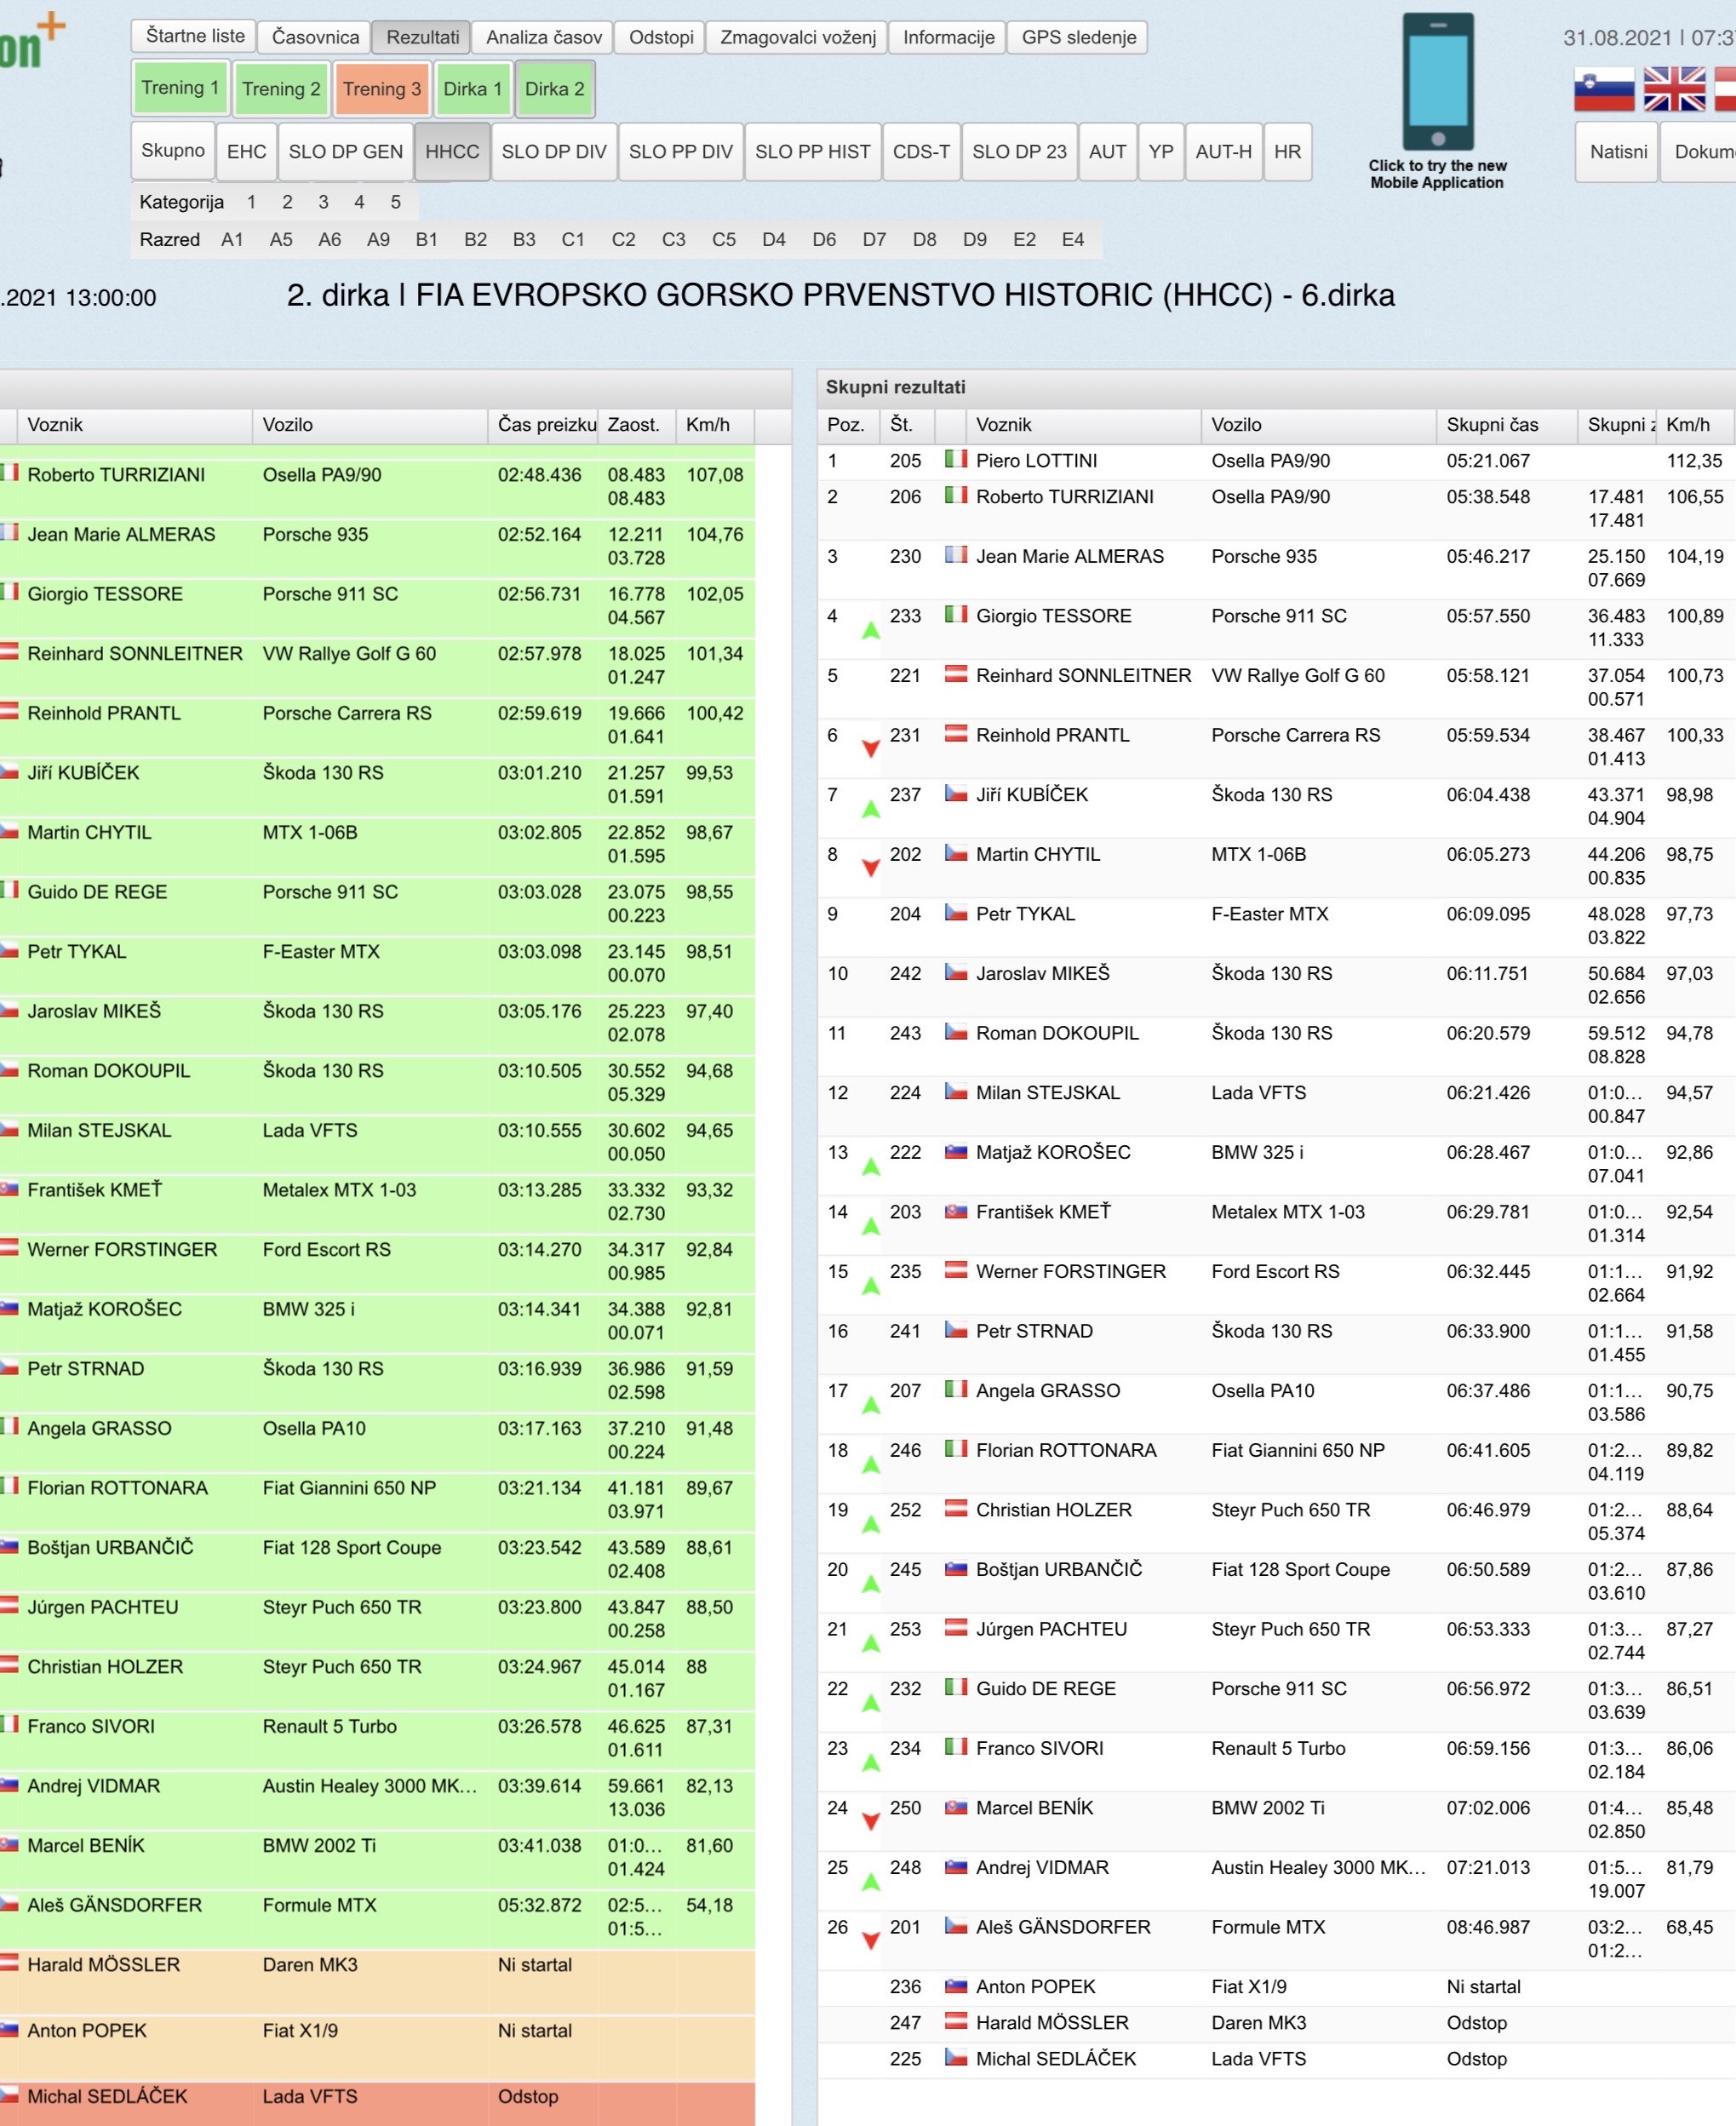Click the green up arrow beside Giorgio TESSORE
Screen dimensions: 1736x2126
point(871,630)
